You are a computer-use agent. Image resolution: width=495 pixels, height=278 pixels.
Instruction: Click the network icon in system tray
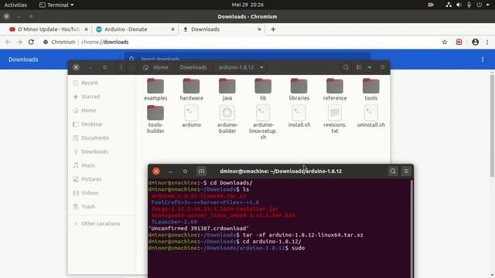[449, 5]
